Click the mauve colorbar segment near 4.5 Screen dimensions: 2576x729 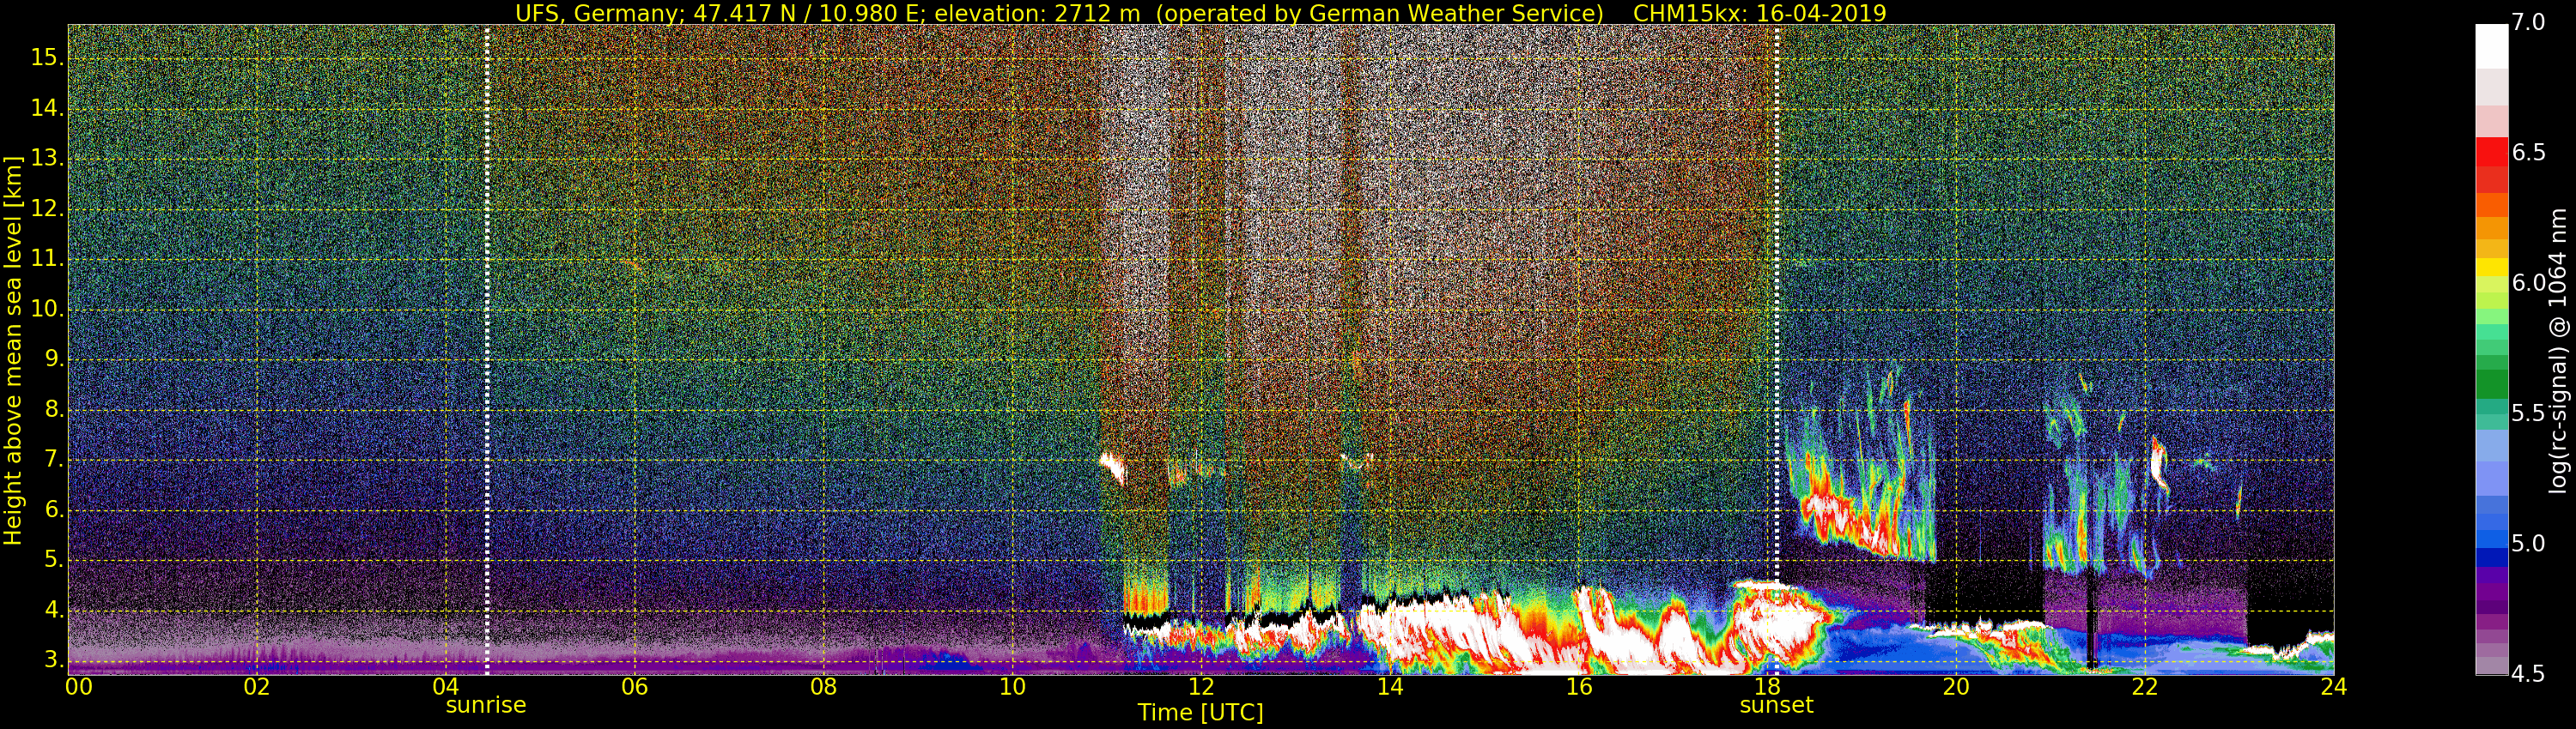point(2491,665)
